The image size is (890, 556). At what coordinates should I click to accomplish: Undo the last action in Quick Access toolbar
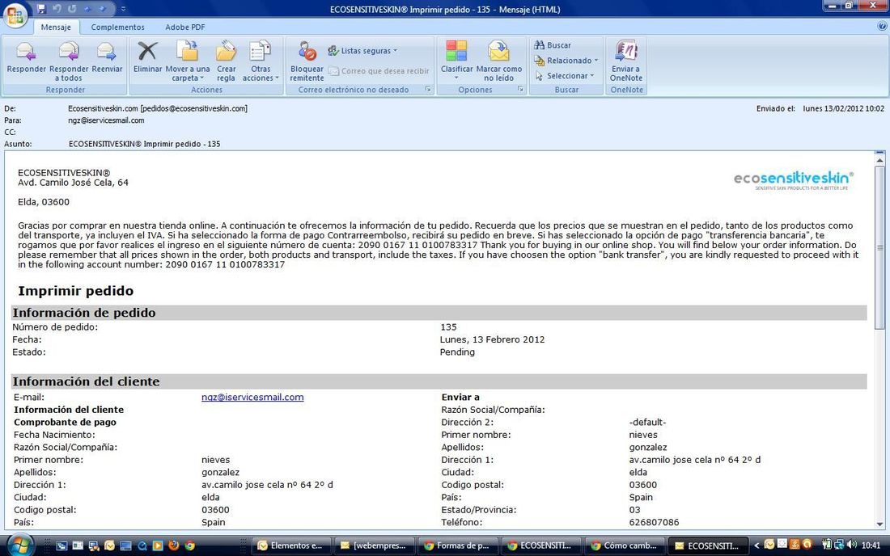point(57,9)
